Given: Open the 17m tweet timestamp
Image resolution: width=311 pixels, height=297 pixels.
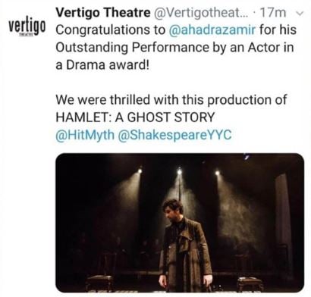Looking at the screenshot, I should coord(273,13).
